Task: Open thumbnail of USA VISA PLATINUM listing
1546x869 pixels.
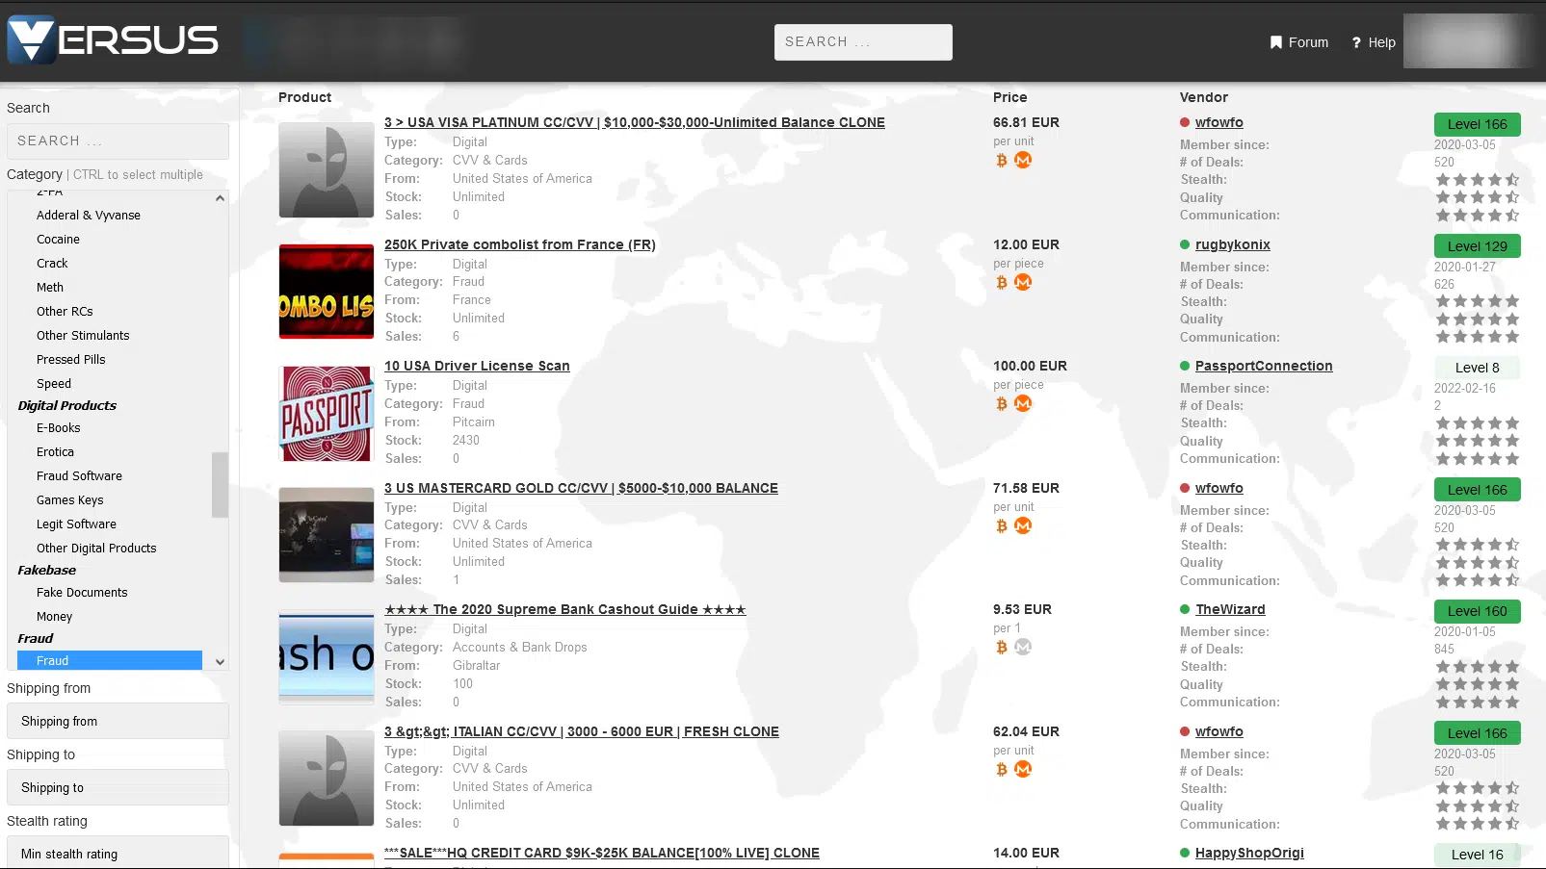Action: pyautogui.click(x=327, y=169)
